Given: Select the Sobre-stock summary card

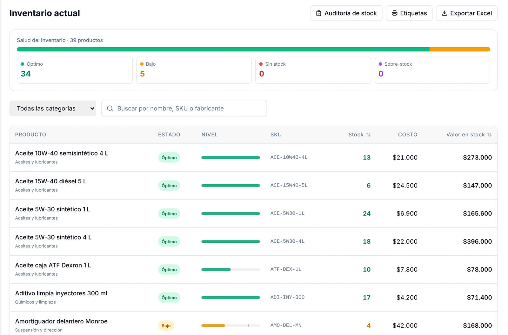Looking at the screenshot, I should (x=432, y=70).
